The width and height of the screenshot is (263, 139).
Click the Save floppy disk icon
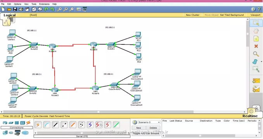[x=15, y=9]
